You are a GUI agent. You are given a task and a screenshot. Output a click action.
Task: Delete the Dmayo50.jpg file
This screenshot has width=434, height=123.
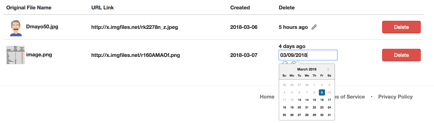click(401, 27)
